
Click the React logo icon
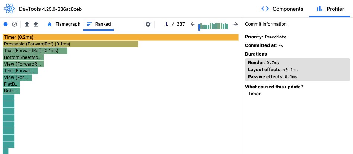tap(9, 9)
